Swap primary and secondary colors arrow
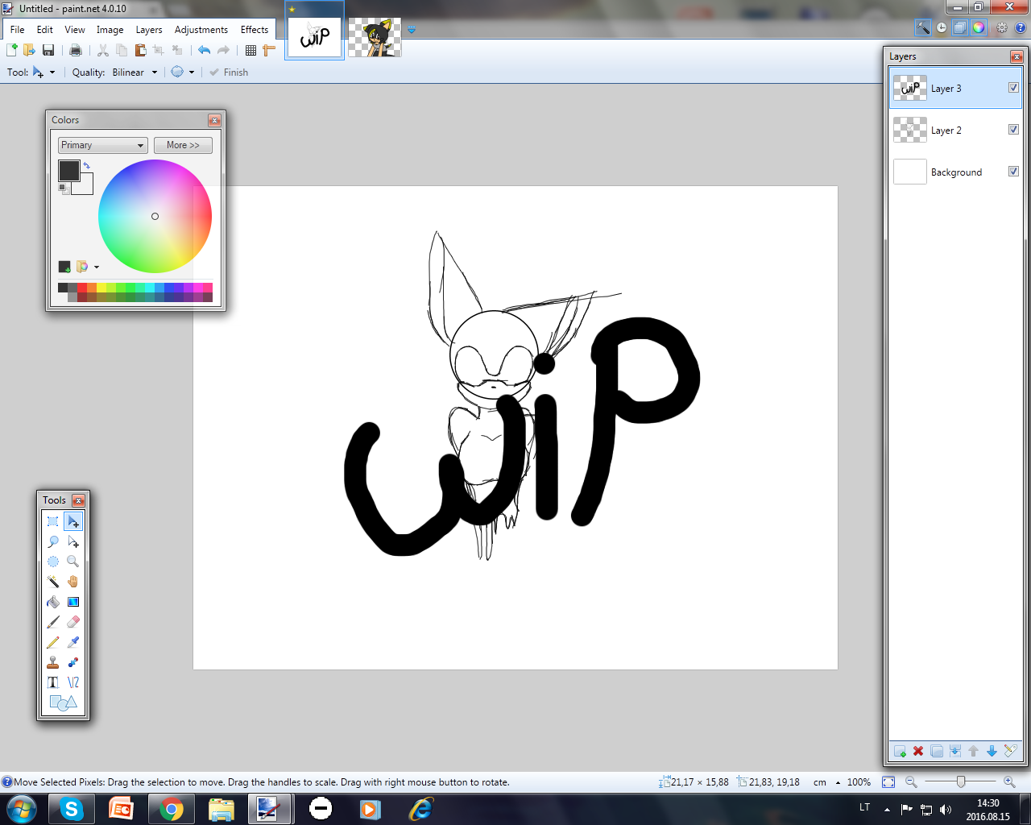 [x=87, y=165]
